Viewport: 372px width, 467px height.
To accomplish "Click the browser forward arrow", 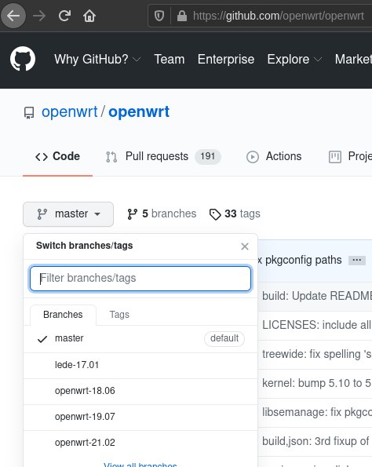I will (x=39, y=16).
